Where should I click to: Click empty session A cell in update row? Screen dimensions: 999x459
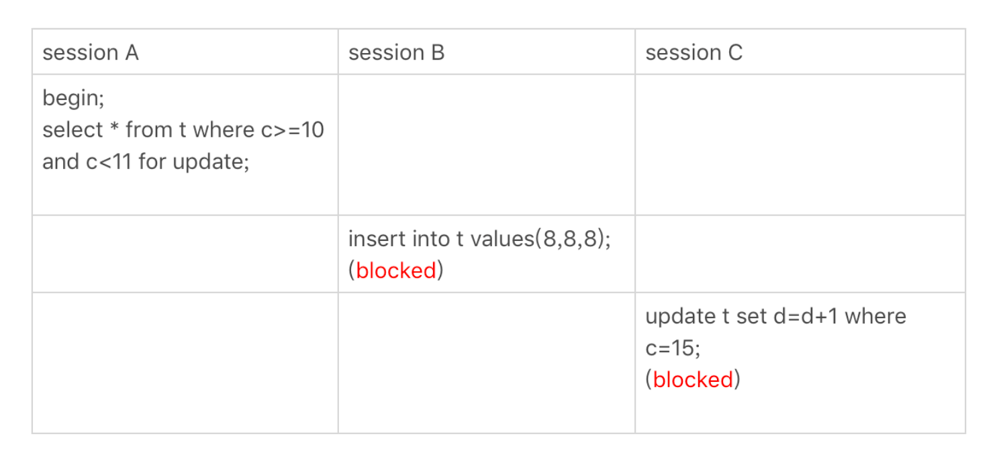coord(185,362)
